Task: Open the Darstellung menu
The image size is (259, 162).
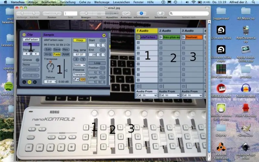Action: click(68, 2)
